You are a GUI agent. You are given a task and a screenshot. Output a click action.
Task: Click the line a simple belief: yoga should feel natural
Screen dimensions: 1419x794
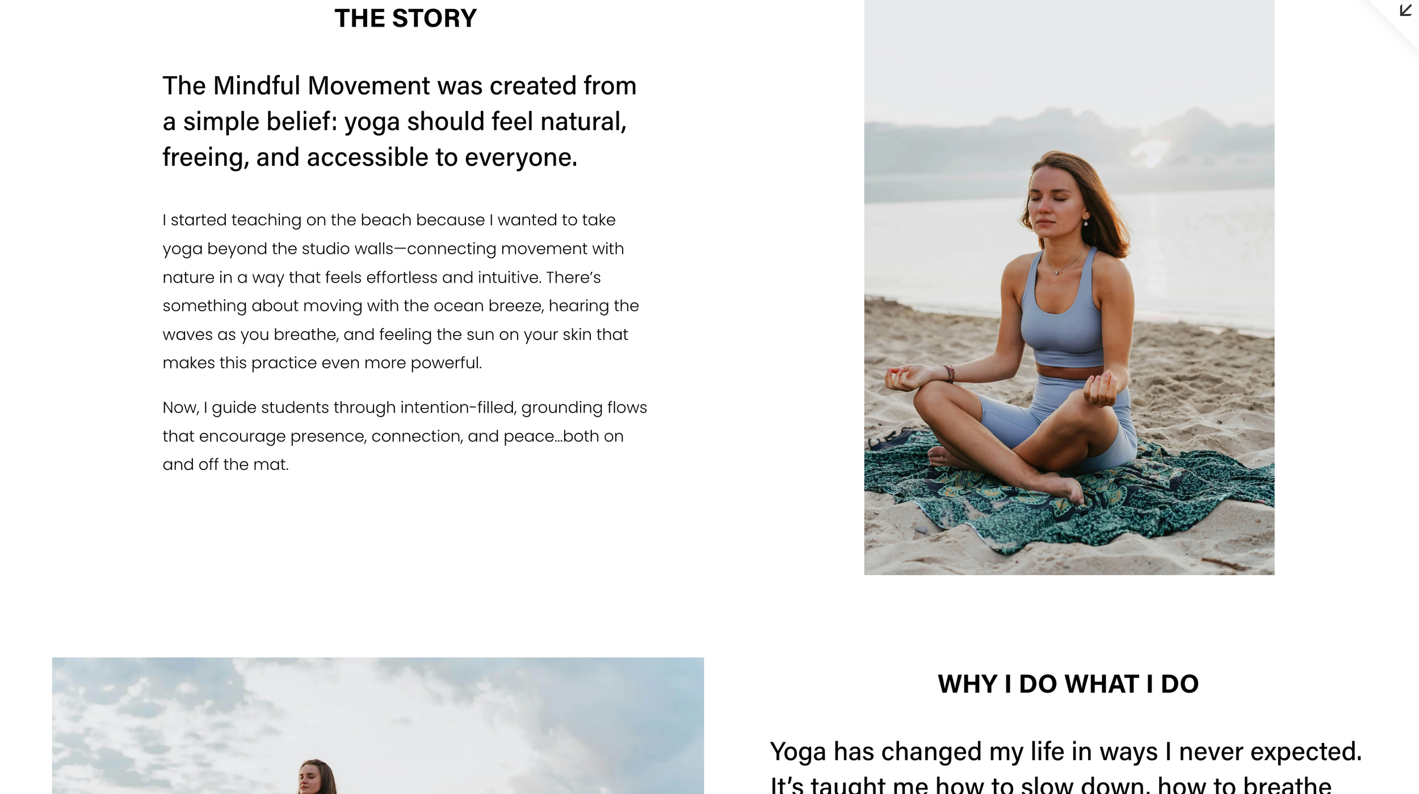[x=394, y=121]
